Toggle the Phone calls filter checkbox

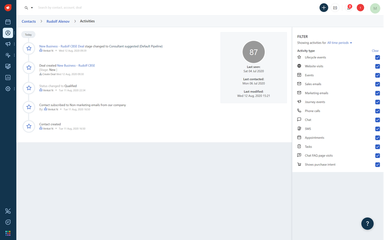coord(377,111)
